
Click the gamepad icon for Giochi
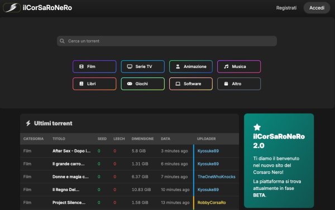point(130,84)
